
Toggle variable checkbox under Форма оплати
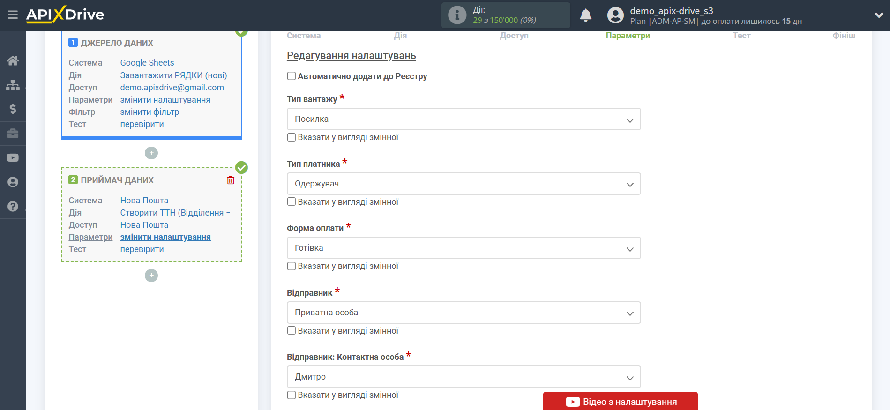coord(292,266)
